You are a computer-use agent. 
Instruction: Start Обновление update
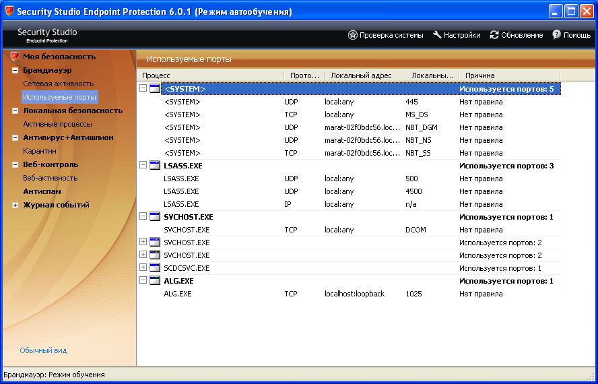click(517, 35)
